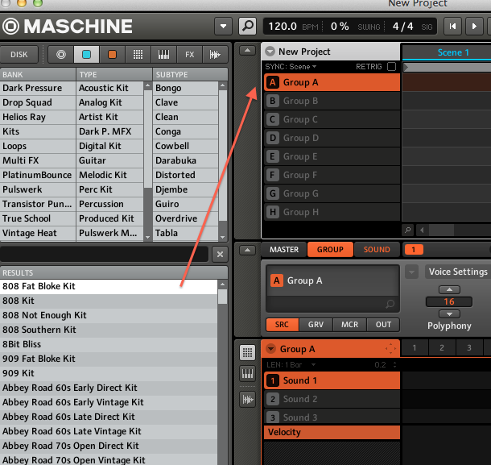Select Group B slot
This screenshot has height=465, width=491.
click(x=332, y=101)
